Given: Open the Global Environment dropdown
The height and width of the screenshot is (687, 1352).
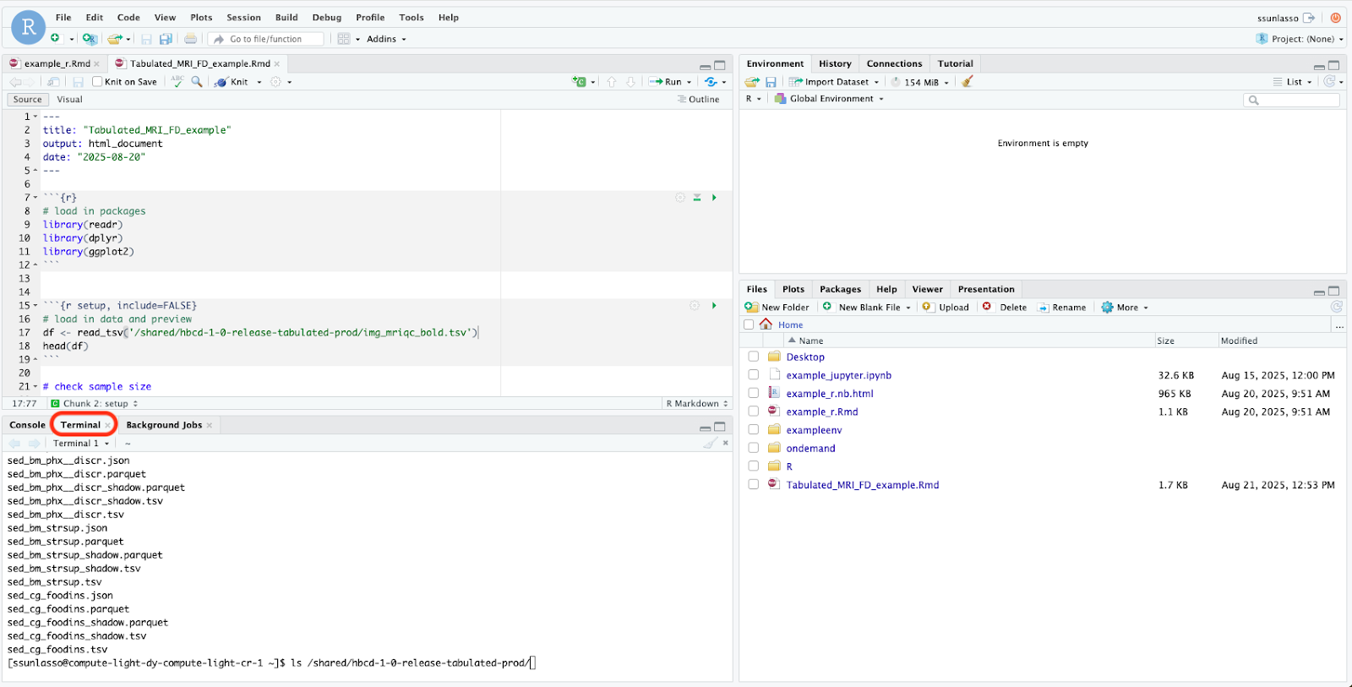Looking at the screenshot, I should (x=830, y=99).
